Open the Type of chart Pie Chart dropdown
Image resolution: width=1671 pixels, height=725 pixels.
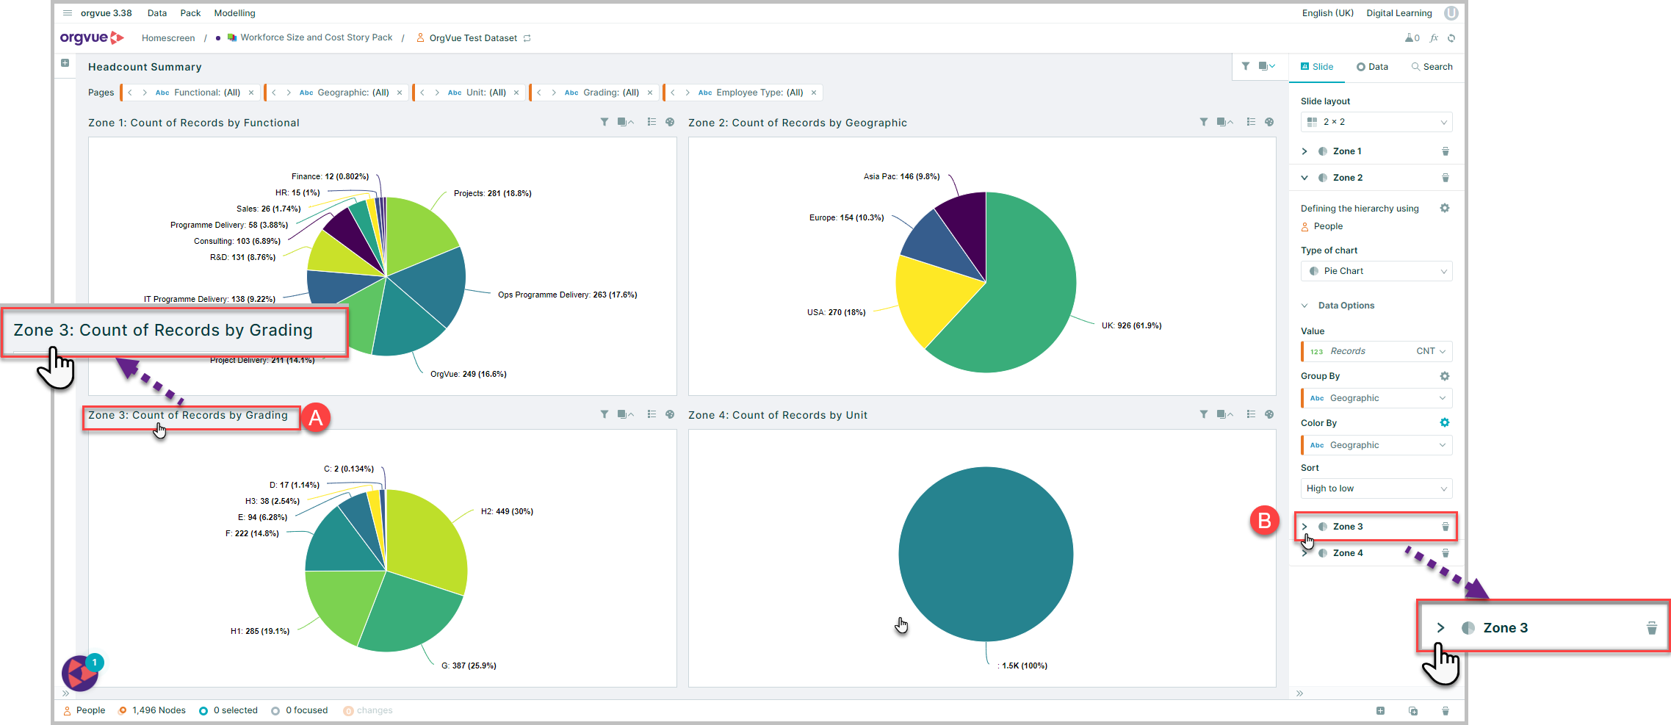[x=1376, y=271]
